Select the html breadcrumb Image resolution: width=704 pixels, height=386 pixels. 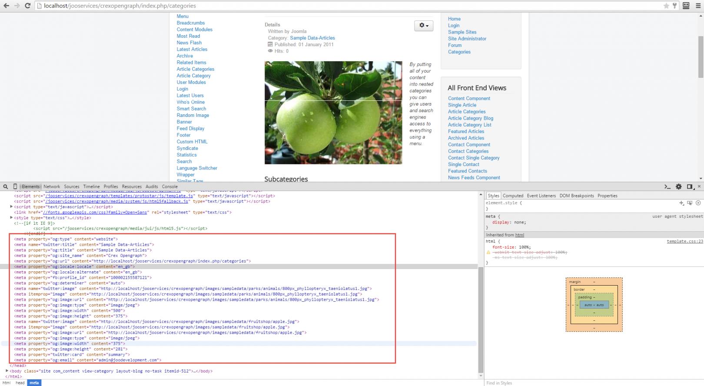[7, 383]
